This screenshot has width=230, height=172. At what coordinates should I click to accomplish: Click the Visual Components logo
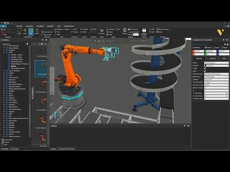tap(221, 32)
